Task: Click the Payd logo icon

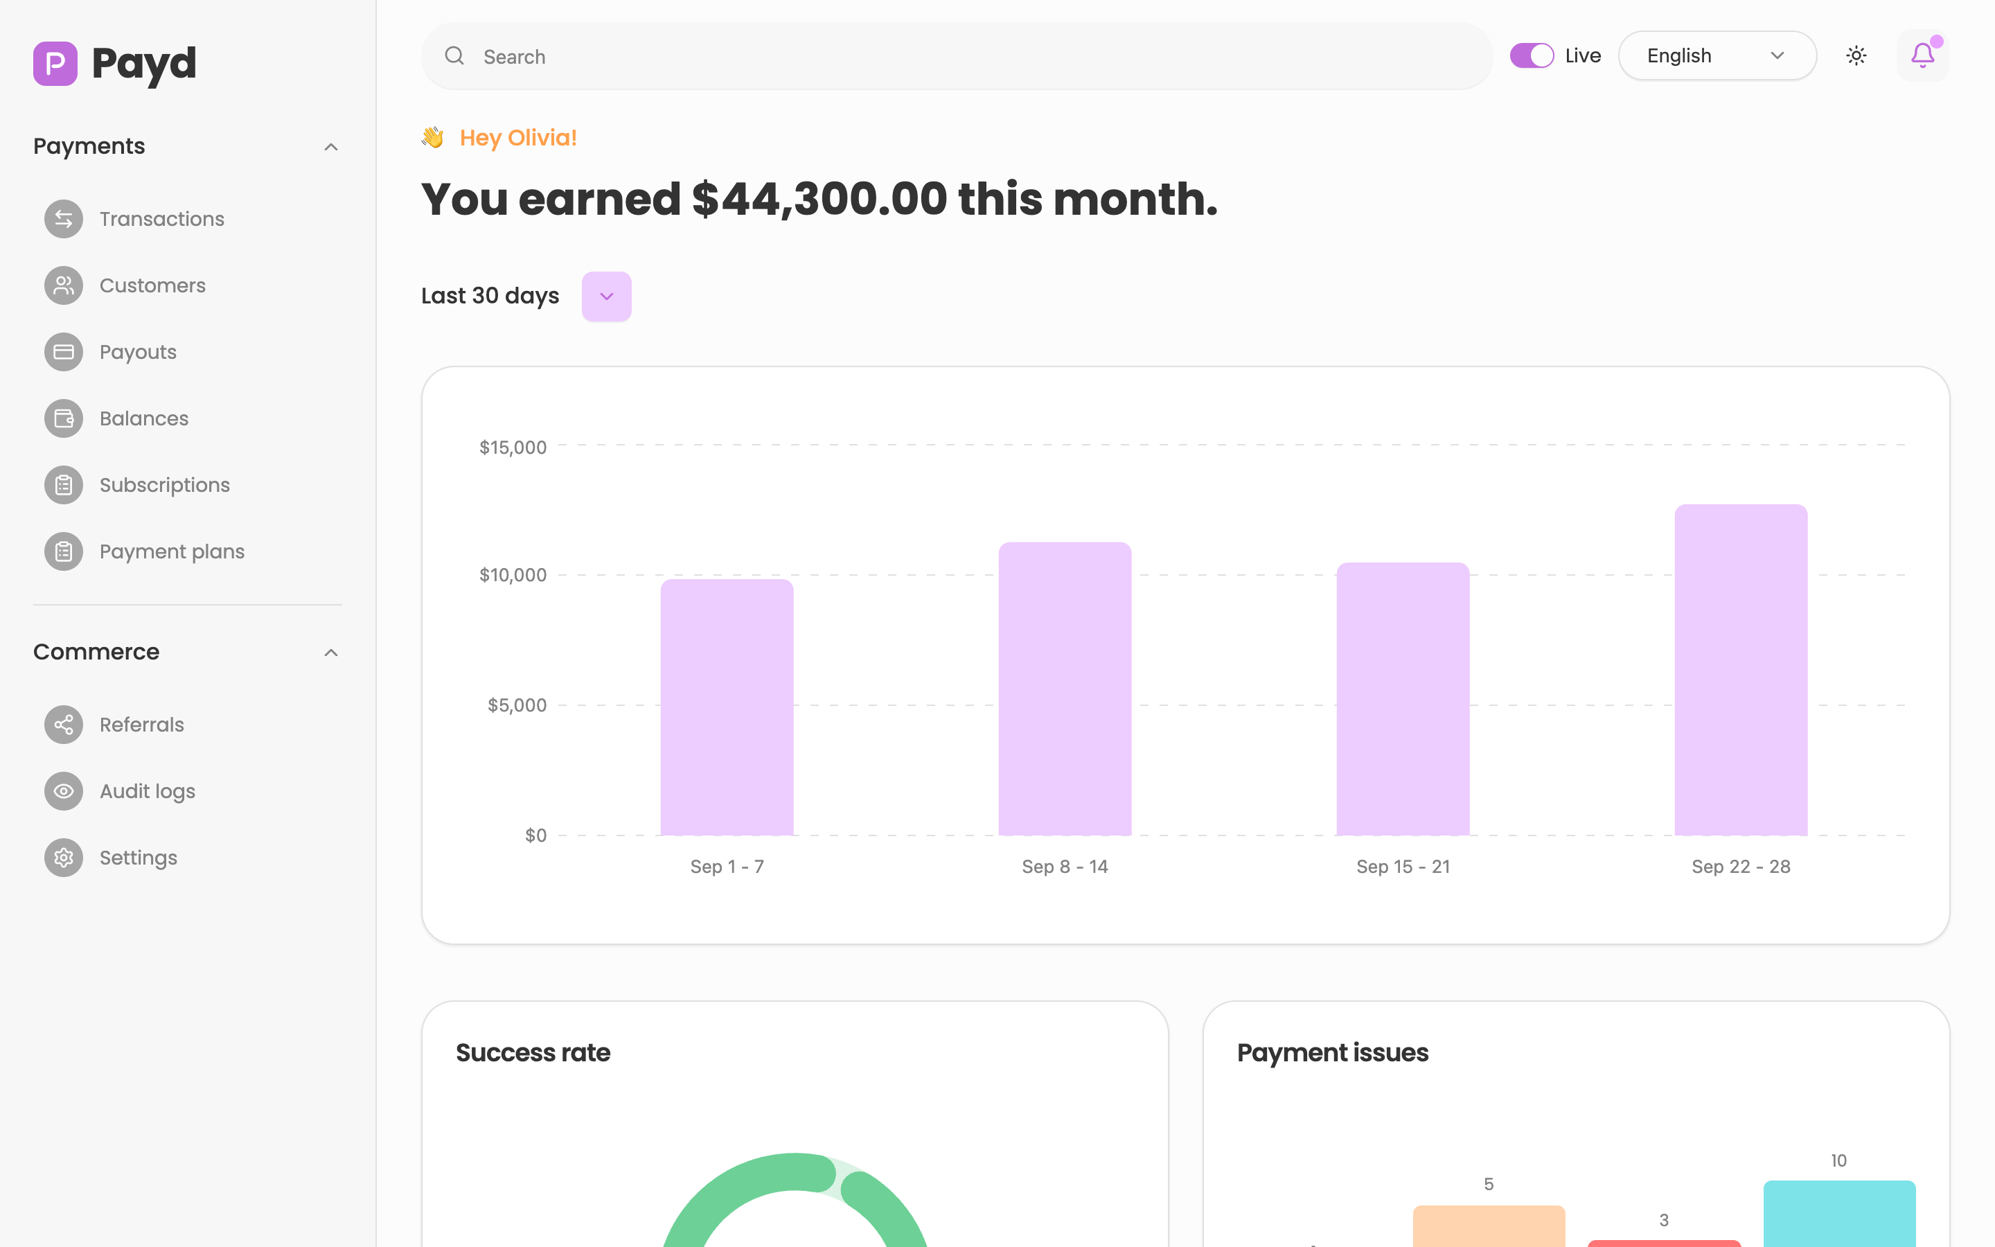Action: [55, 64]
